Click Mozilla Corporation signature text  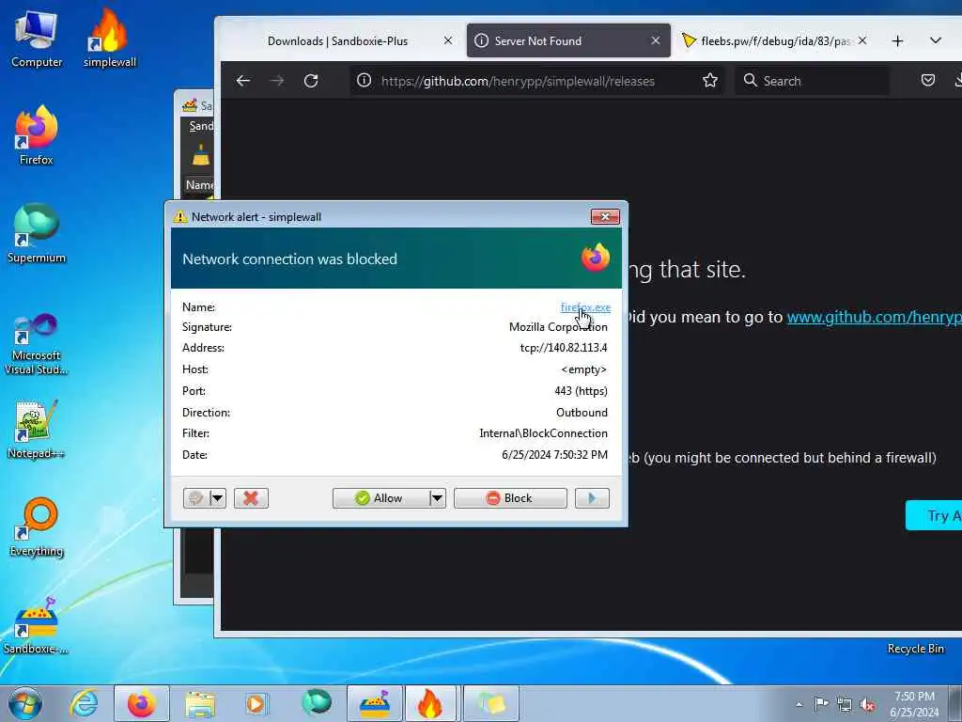click(x=558, y=326)
